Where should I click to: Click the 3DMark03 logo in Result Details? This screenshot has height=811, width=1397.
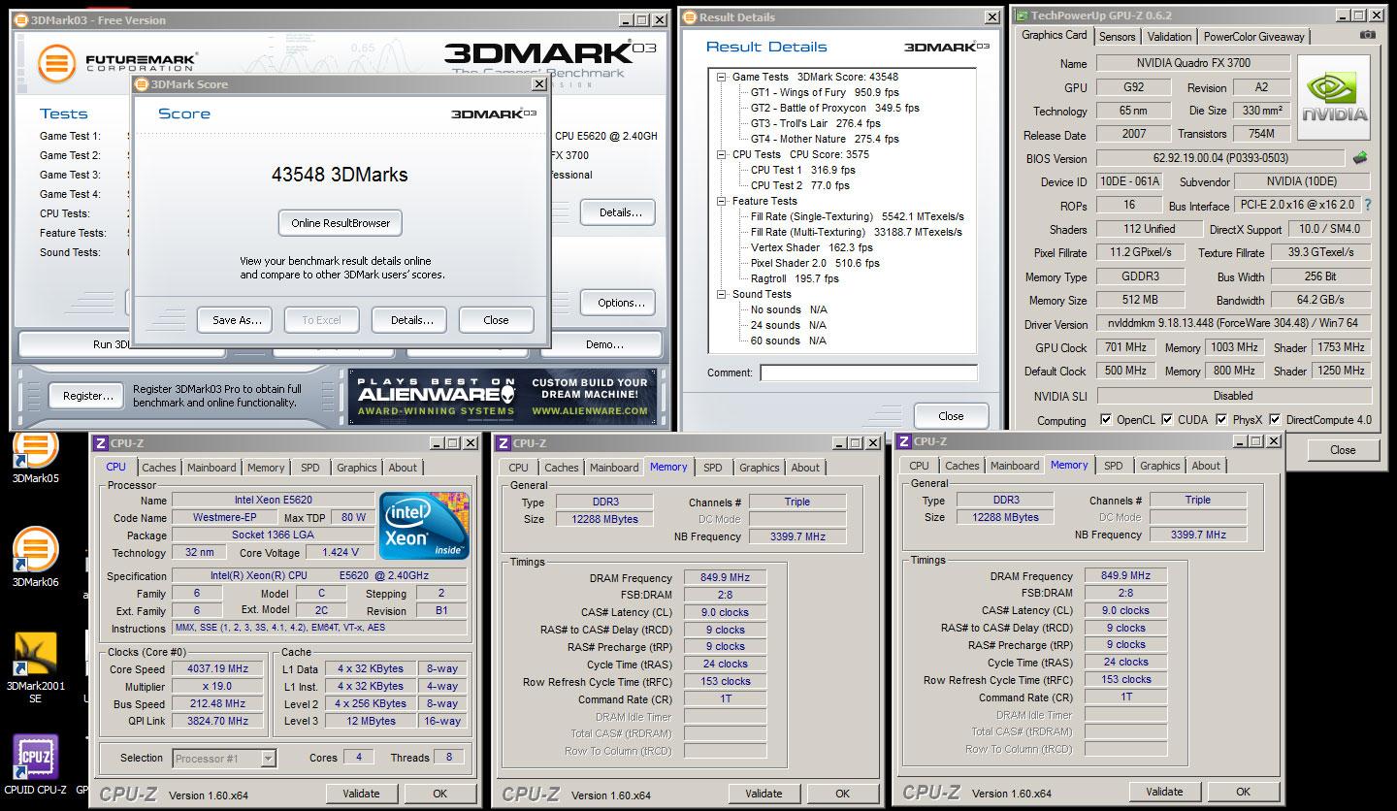(x=947, y=47)
